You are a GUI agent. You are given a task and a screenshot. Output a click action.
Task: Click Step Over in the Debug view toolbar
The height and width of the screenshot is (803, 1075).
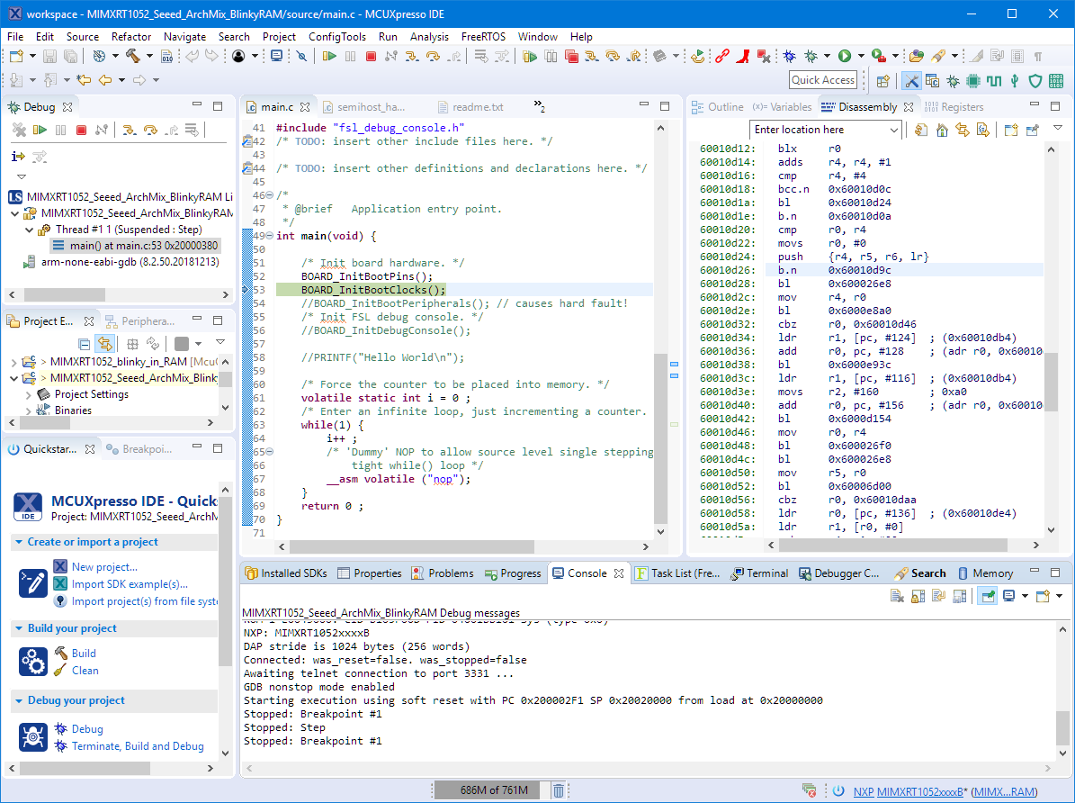tap(150, 131)
